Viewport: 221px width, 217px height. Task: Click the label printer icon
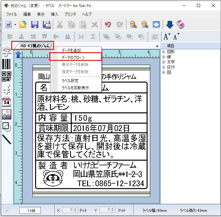point(180,25)
